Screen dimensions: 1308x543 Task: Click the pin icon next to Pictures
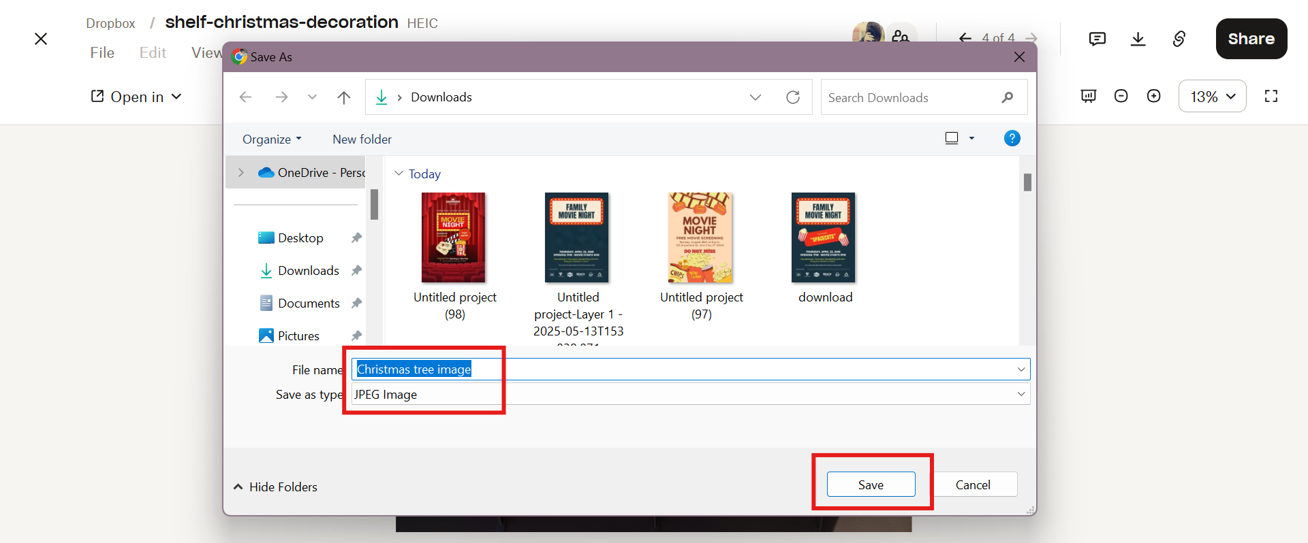pos(356,336)
